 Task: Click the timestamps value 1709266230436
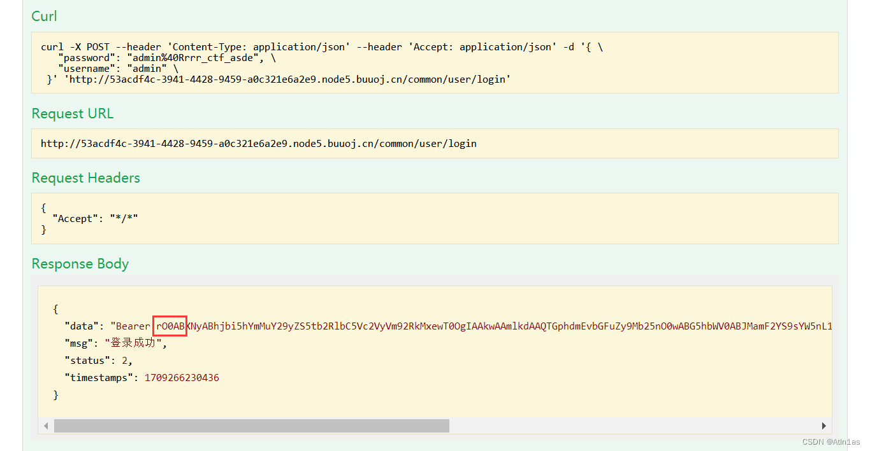click(x=182, y=377)
